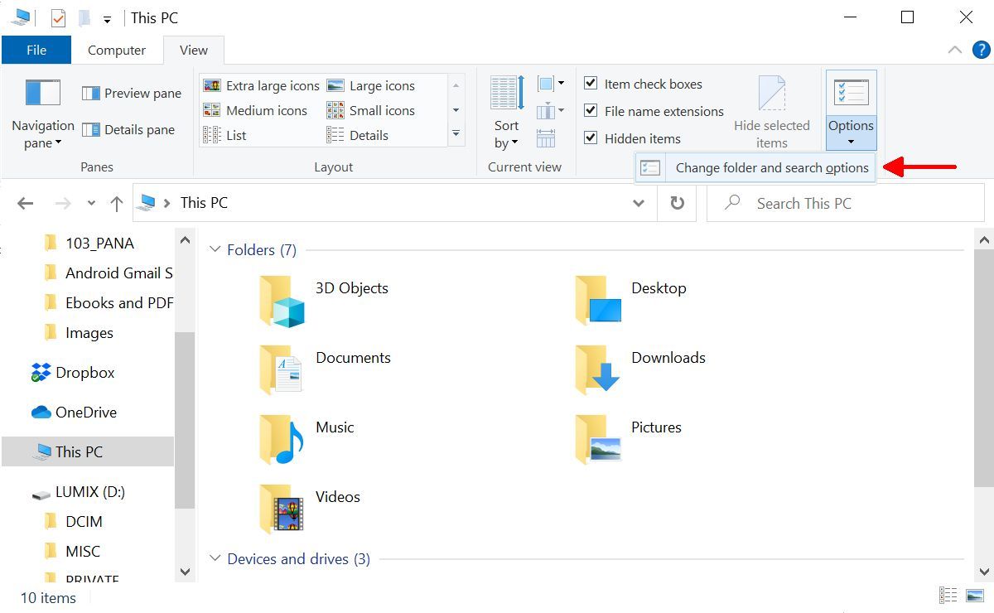This screenshot has width=994, height=613.
Task: Enable the Preview pane
Action: [x=131, y=93]
